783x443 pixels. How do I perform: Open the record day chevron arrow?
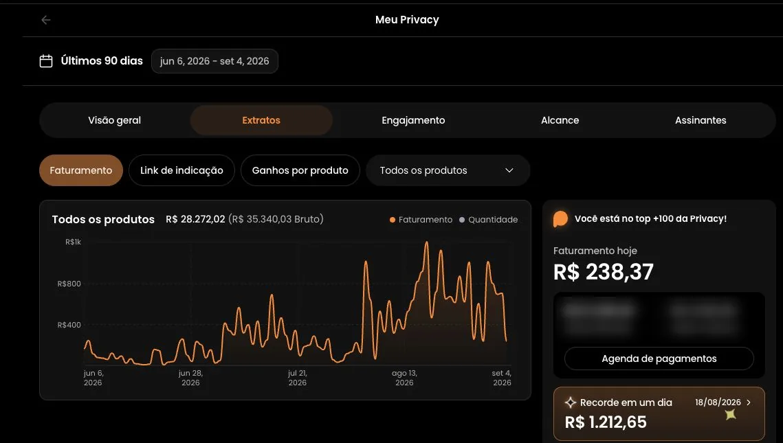(749, 402)
